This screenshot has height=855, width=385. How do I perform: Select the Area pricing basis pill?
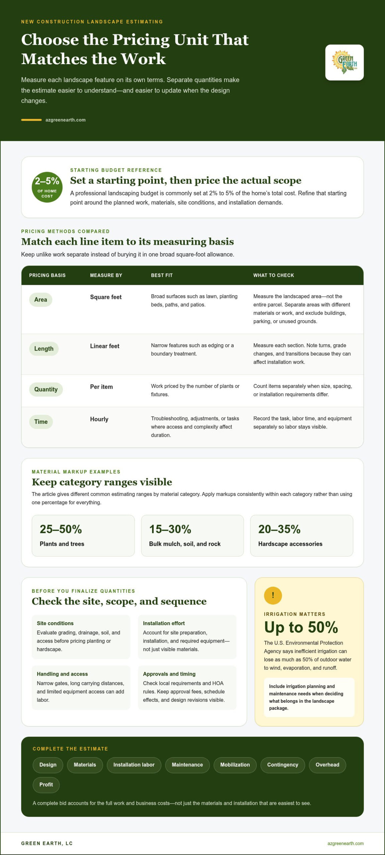[40, 300]
